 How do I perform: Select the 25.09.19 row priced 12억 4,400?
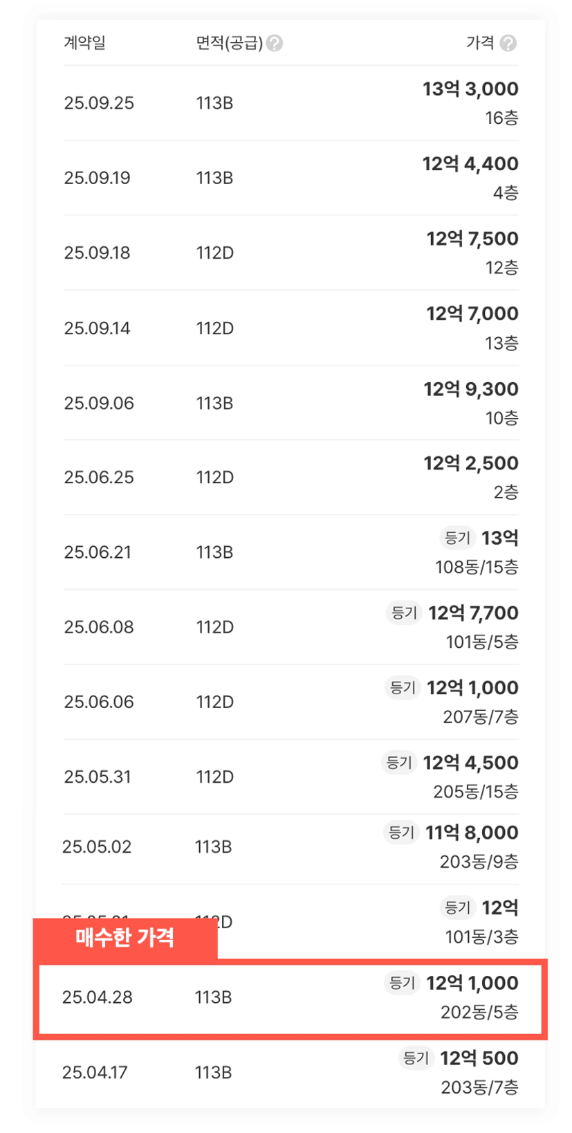point(290,178)
